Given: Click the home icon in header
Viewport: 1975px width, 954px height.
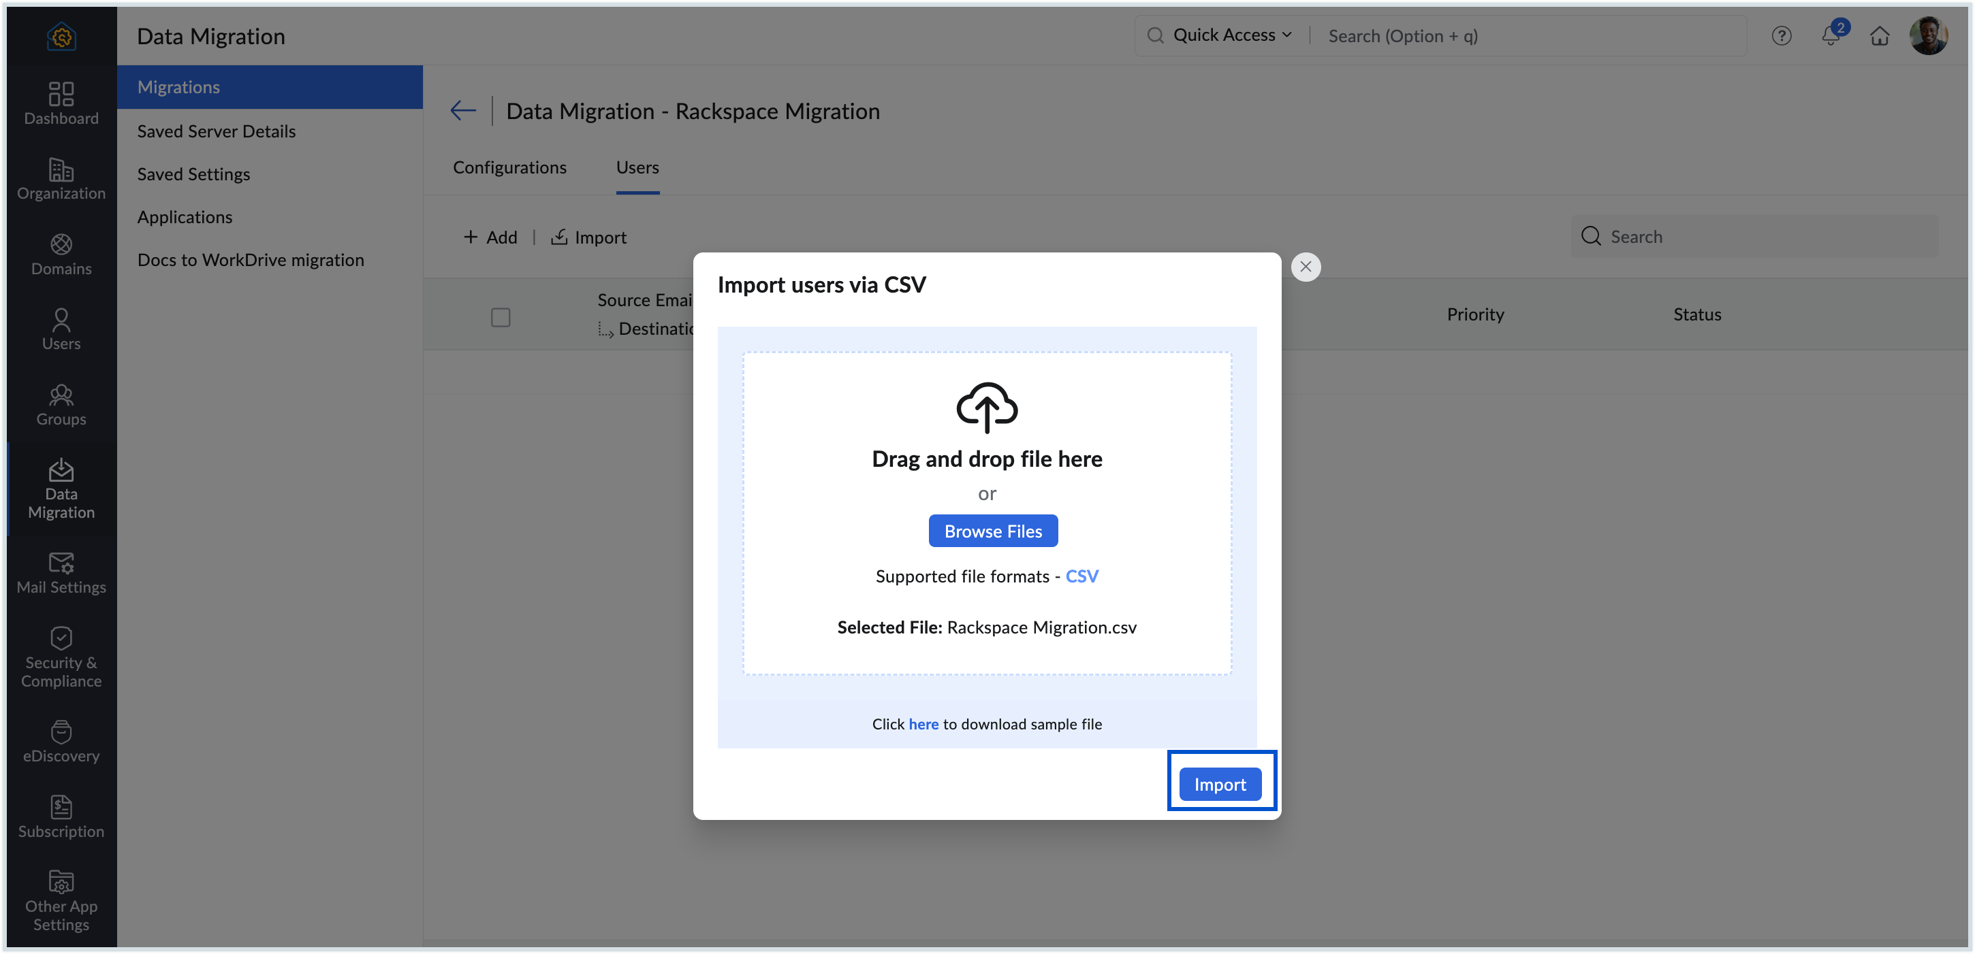Looking at the screenshot, I should pos(1879,35).
